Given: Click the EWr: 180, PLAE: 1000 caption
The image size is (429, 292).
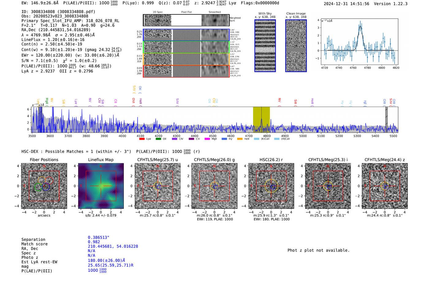Looking at the screenshot, I should (x=271, y=219).
